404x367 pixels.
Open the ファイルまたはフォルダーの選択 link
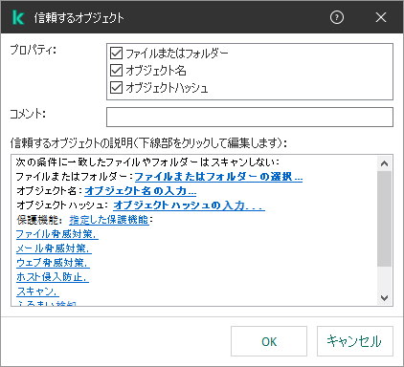point(218,177)
